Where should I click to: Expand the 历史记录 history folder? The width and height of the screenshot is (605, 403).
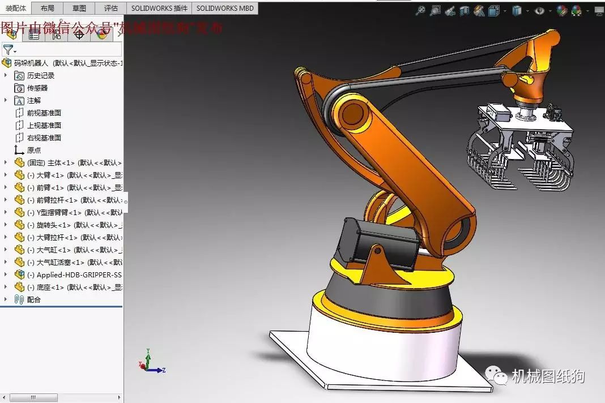click(x=6, y=75)
